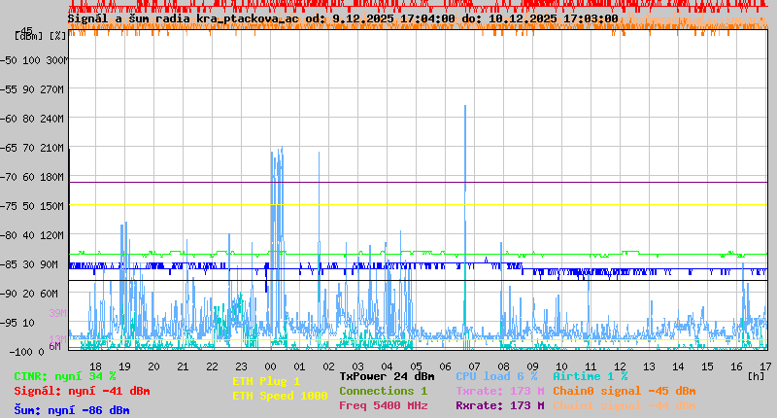
Task: Click the '-60 80 240M' y-axis label
Action: tap(32, 119)
